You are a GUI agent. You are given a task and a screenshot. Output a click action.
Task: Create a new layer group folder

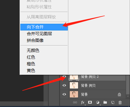105,102
